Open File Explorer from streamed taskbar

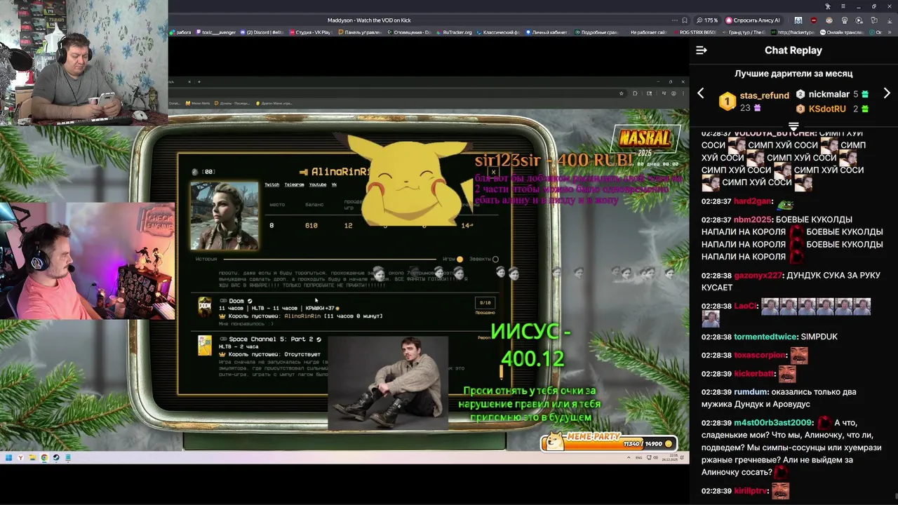(x=32, y=458)
